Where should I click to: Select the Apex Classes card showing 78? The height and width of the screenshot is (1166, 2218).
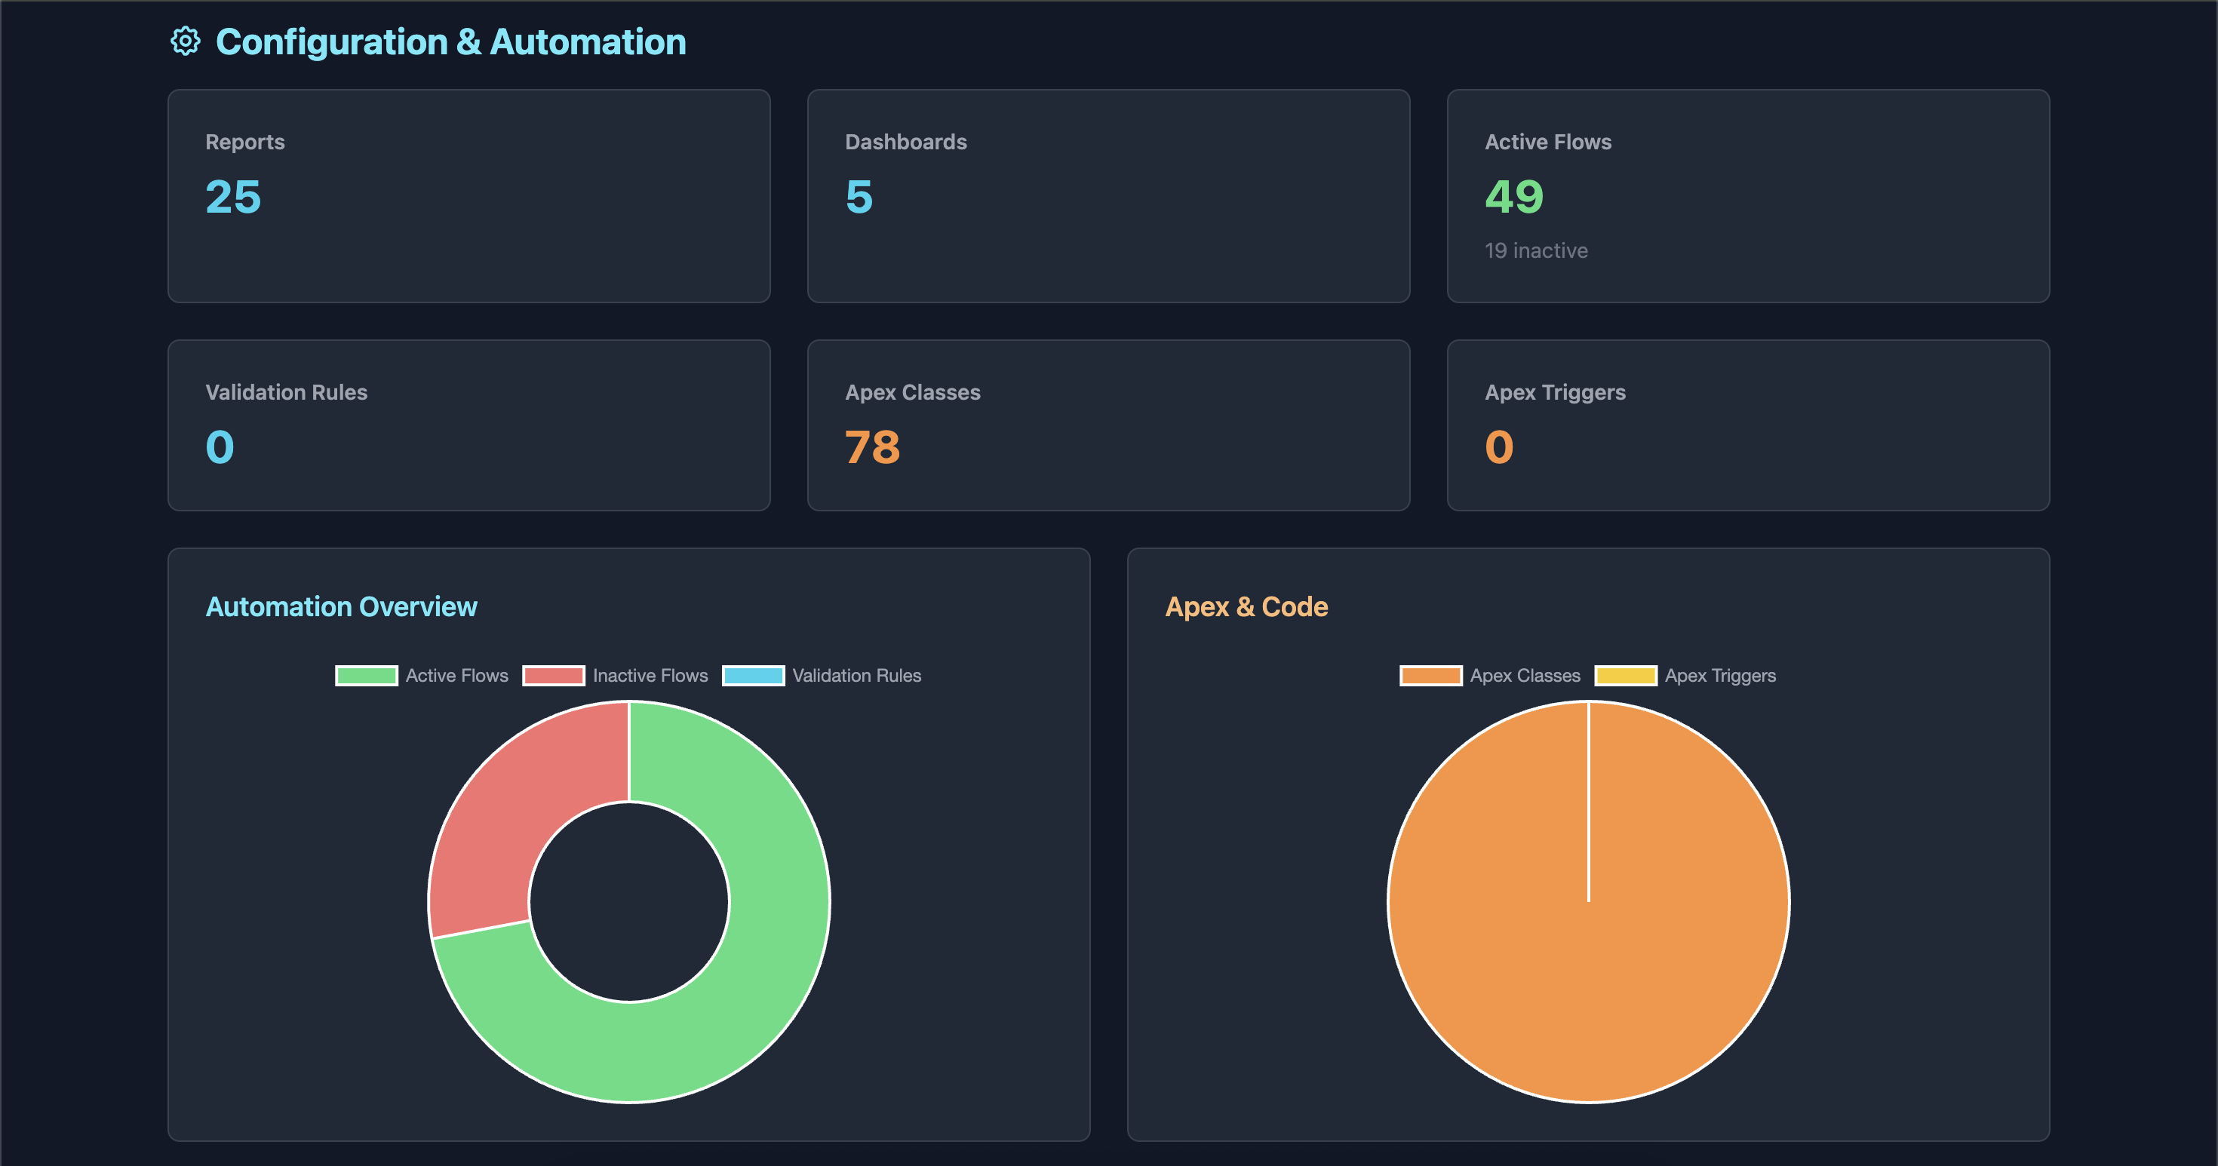[1108, 425]
